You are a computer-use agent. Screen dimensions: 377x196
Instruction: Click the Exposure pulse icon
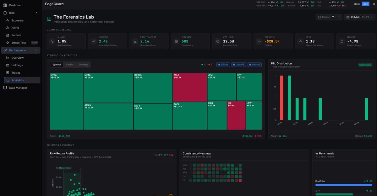[8, 20]
